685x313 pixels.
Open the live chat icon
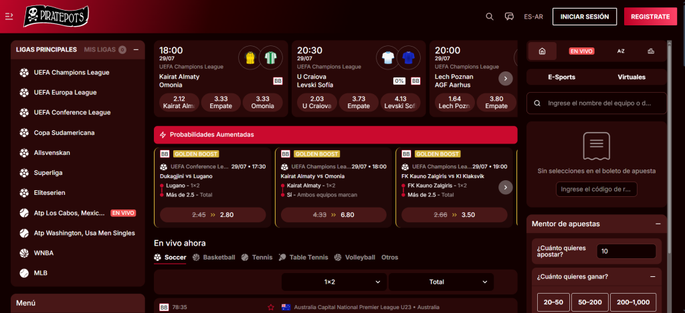click(509, 17)
